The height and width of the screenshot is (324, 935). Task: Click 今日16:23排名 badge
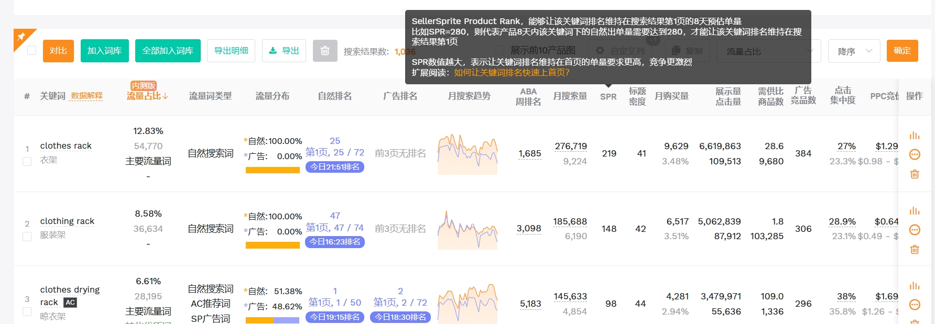(x=335, y=242)
